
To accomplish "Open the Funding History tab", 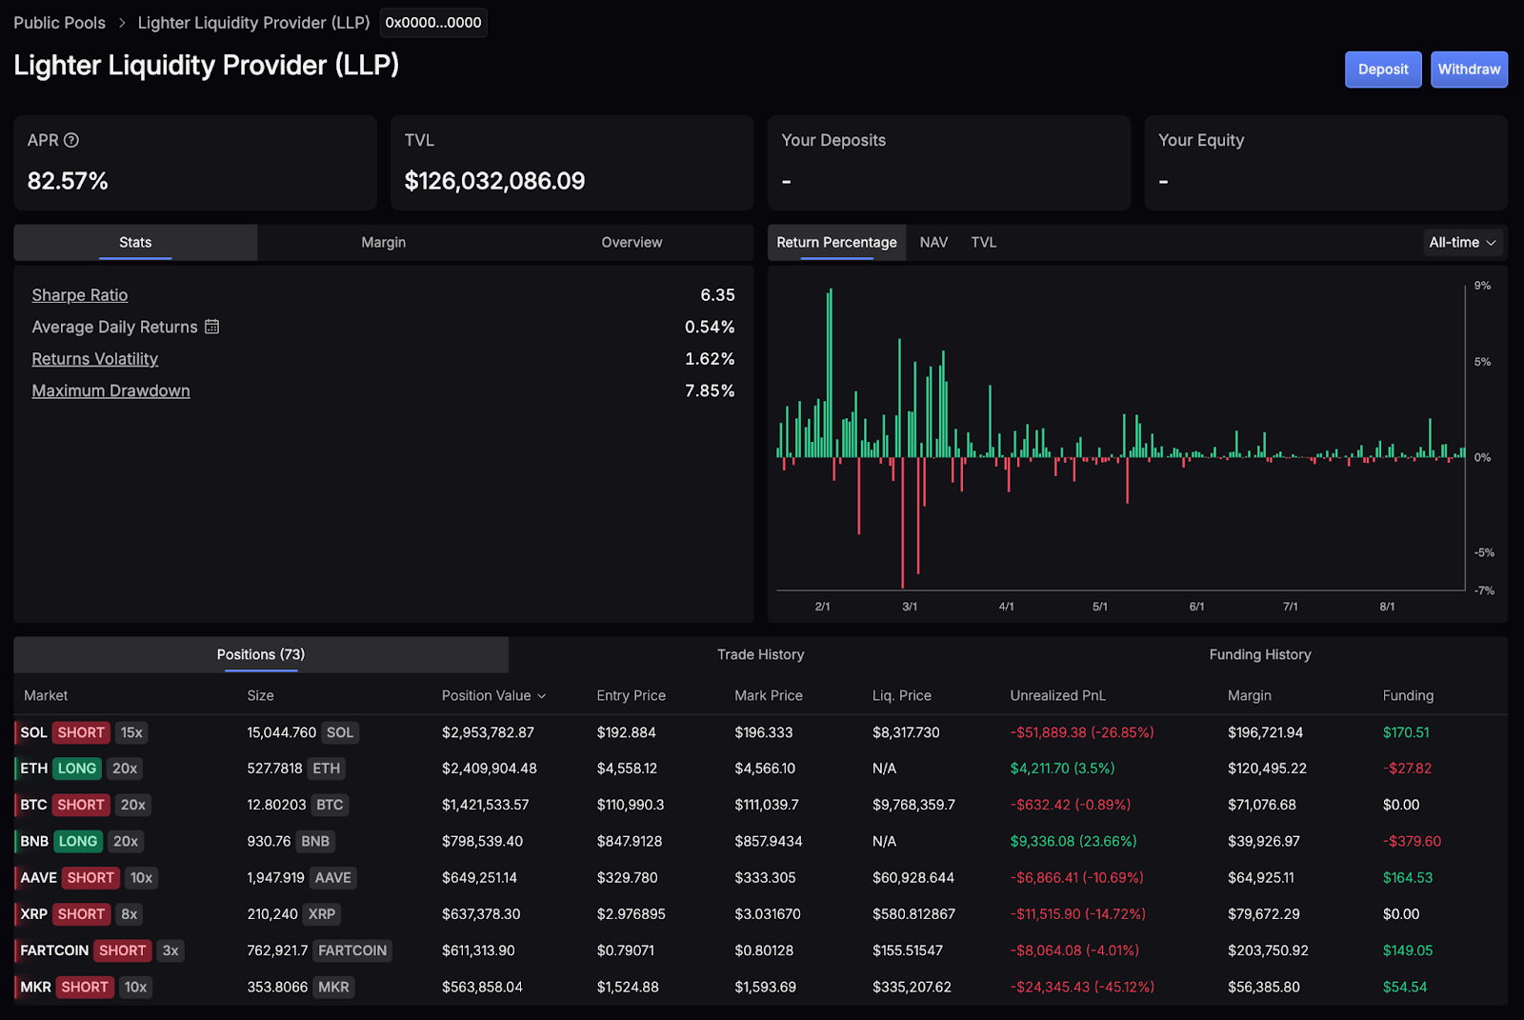I will click(1259, 655).
